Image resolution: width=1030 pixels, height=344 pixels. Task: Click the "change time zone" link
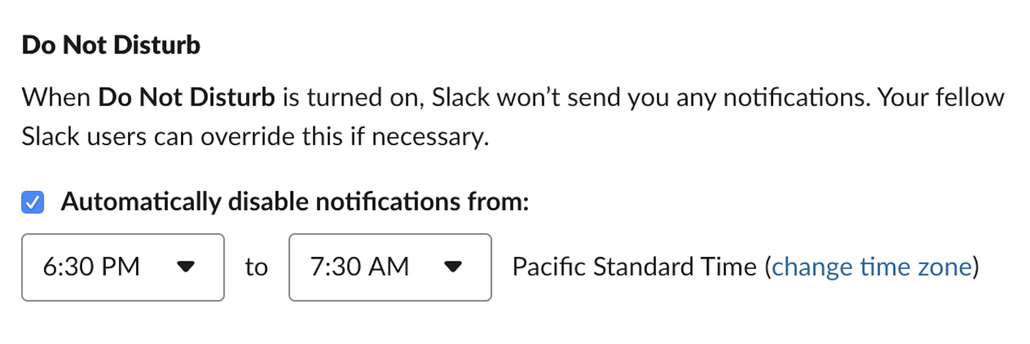coord(872,267)
